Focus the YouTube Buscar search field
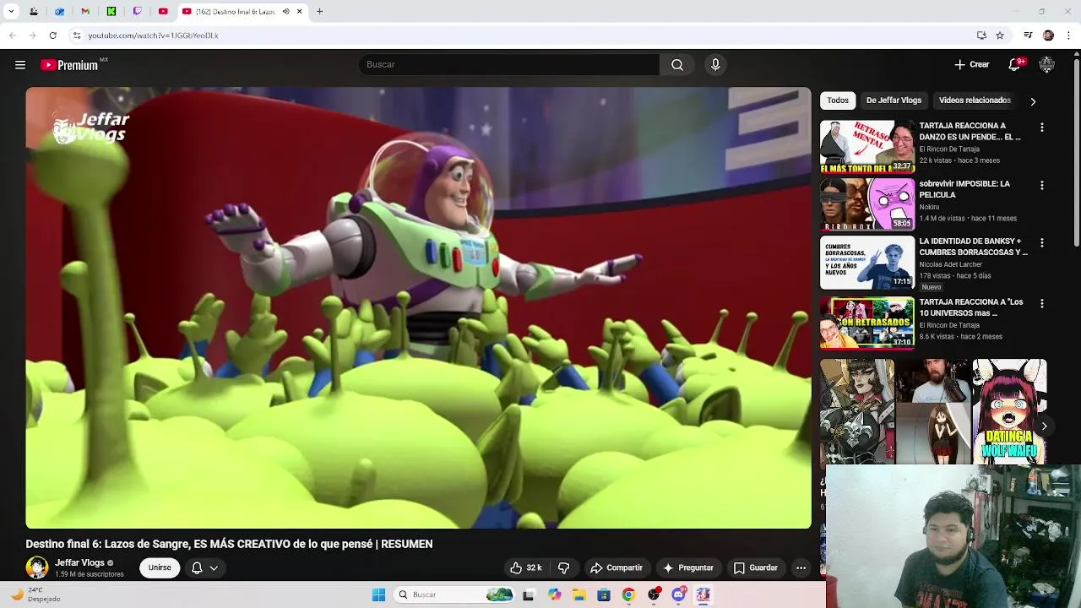Screen dimensions: 1081x608 tap(508, 65)
